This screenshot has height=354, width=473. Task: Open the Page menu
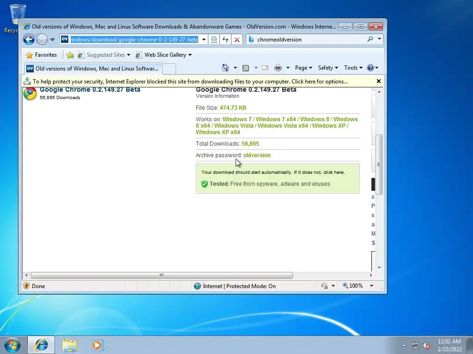tap(303, 68)
